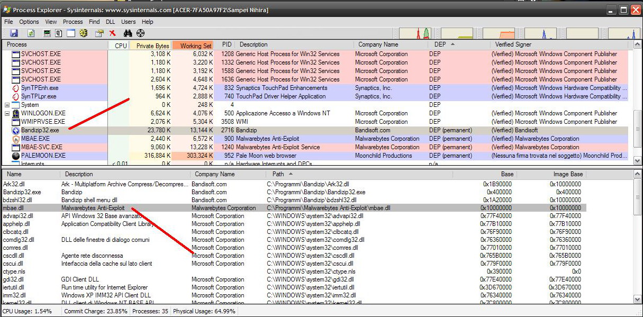The width and height of the screenshot is (643, 317).
Task: Click the Processes: 35 status bar entry
Action: 150,311
